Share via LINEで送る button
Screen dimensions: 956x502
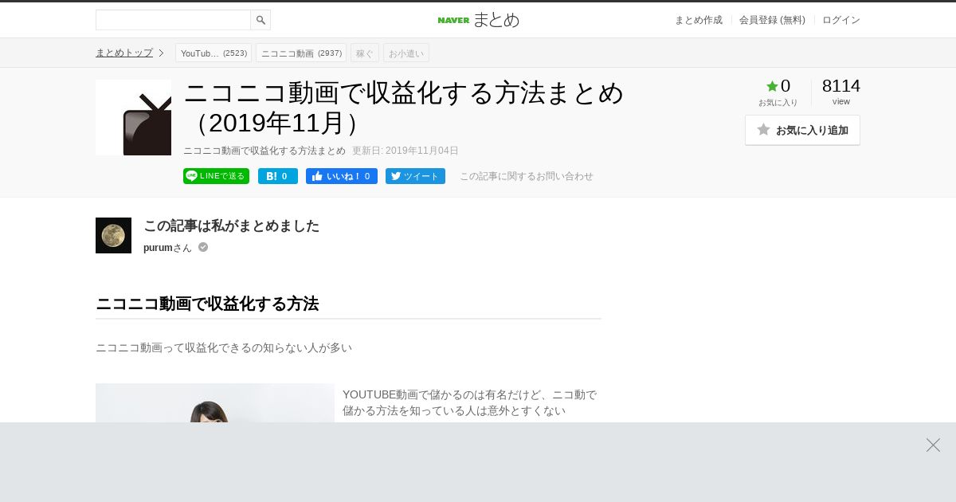click(x=216, y=176)
